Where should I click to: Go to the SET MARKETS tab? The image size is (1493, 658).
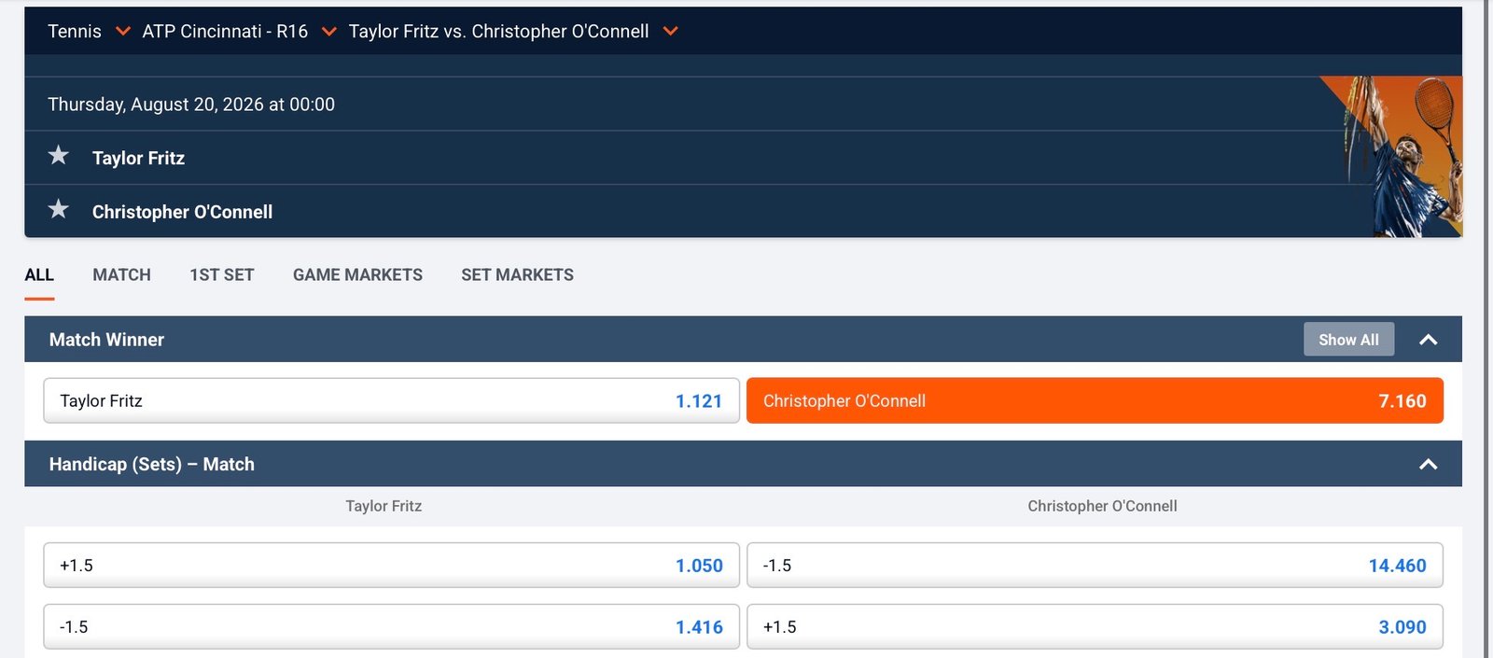pyautogui.click(x=517, y=275)
